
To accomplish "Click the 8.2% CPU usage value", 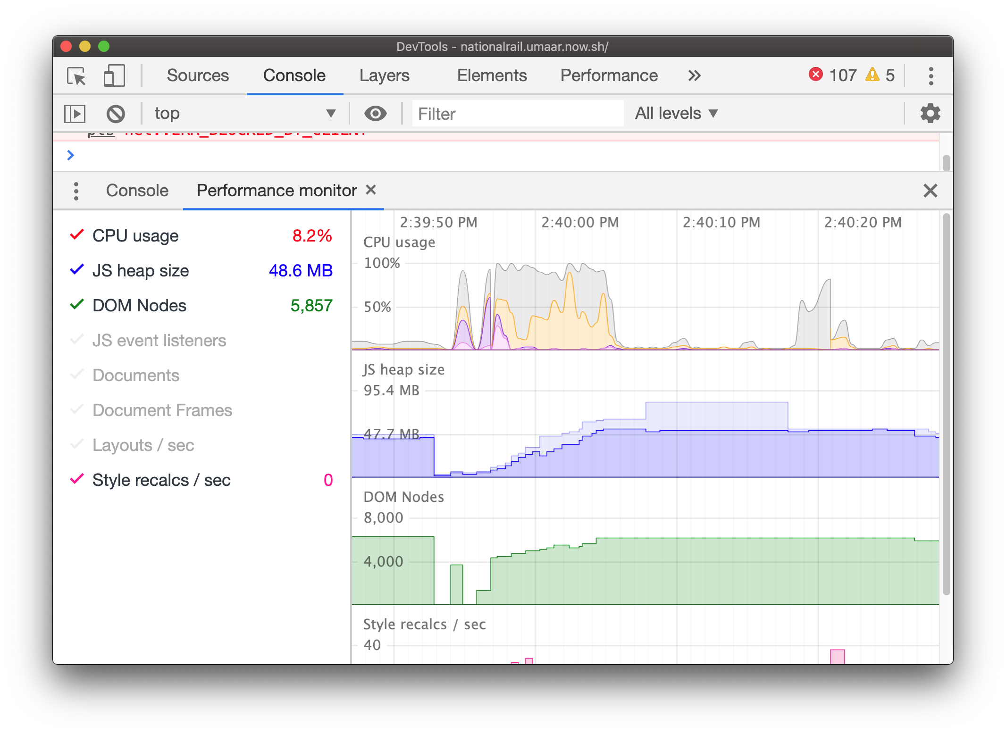I will click(x=312, y=235).
